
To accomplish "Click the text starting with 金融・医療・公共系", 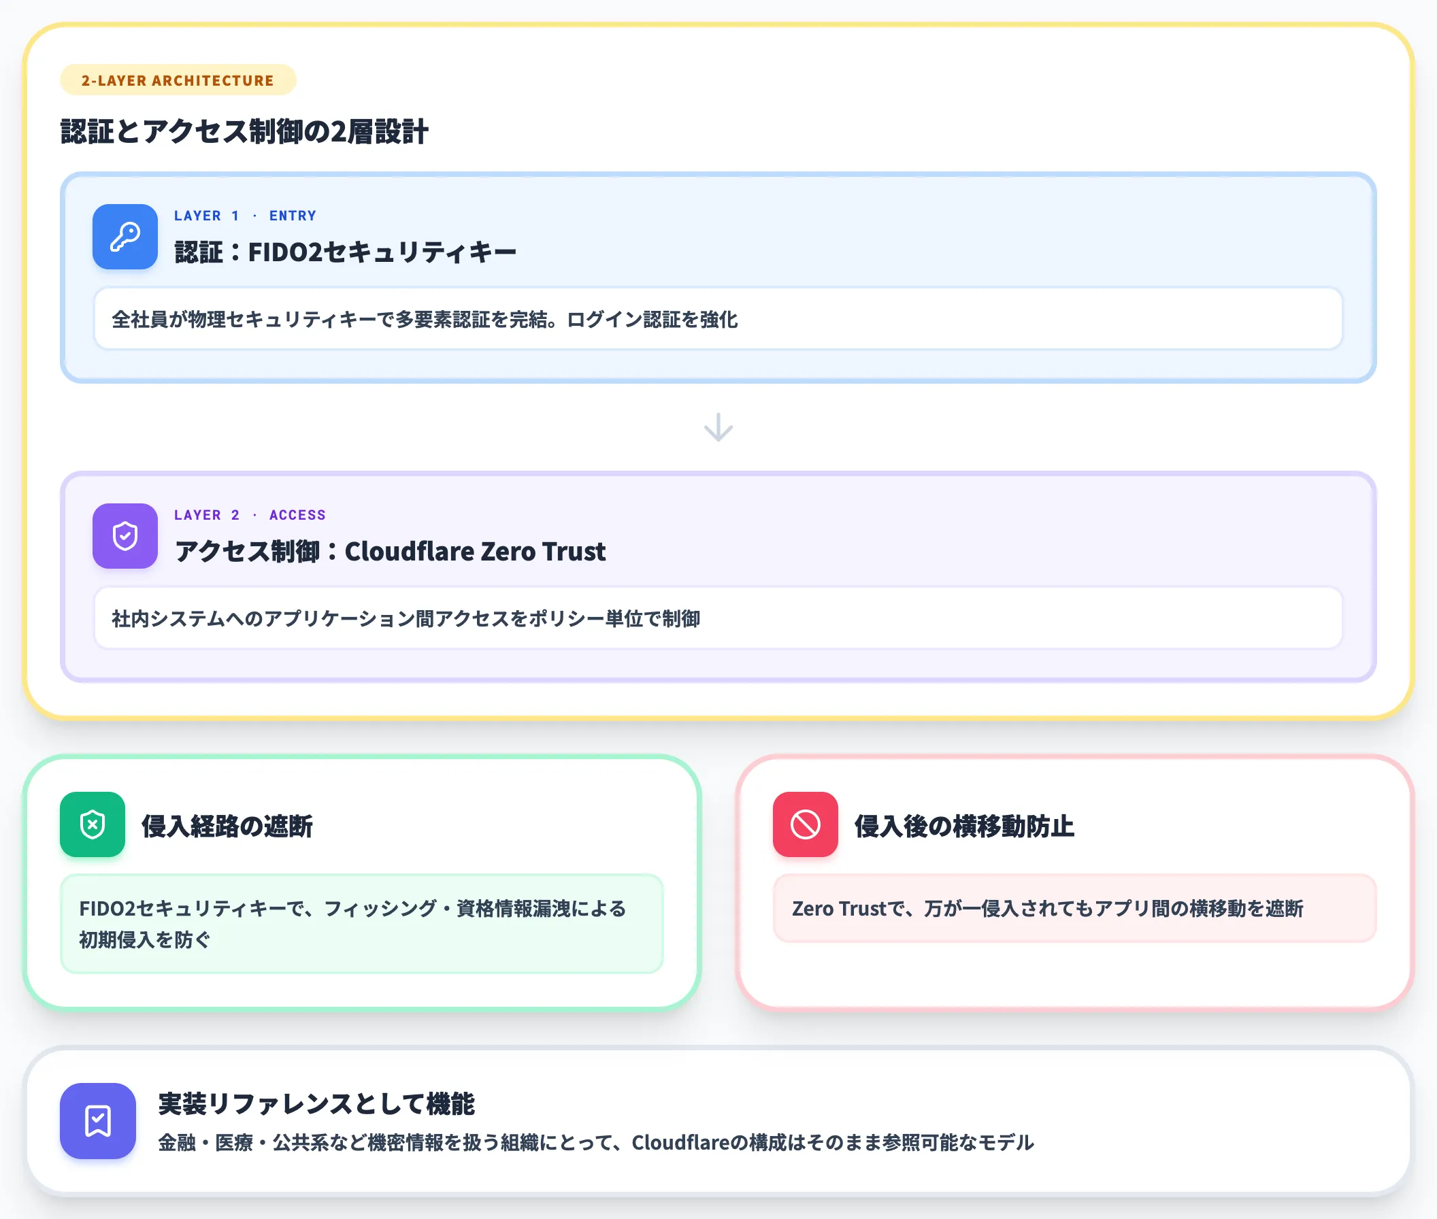I will click(596, 1142).
